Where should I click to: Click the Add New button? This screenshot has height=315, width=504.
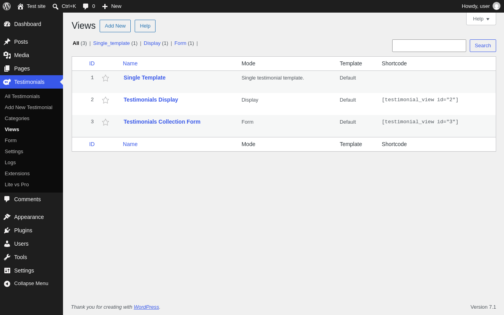115,26
